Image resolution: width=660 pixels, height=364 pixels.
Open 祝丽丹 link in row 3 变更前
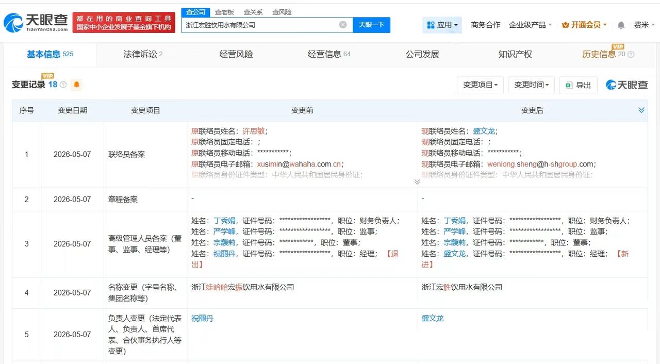click(224, 254)
